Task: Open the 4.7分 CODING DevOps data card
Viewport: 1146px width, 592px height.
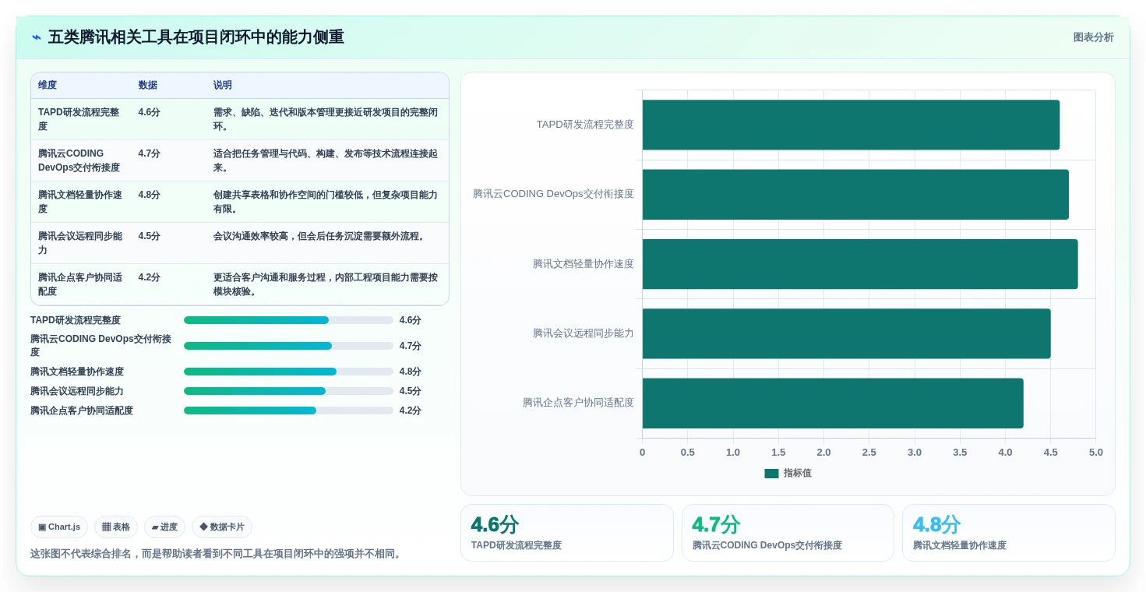Action: [x=788, y=533]
